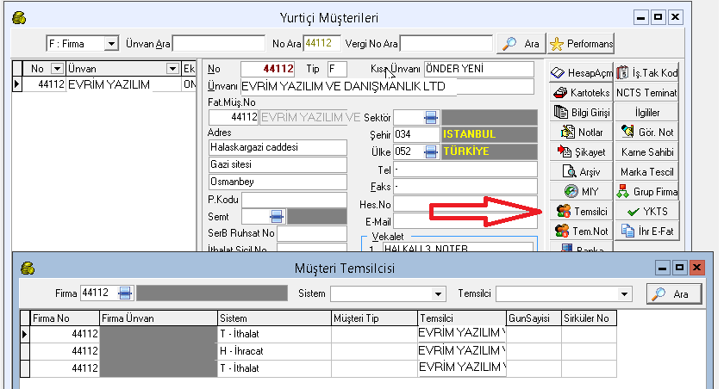
Task: Open Ülke lookup button
Action: 430,151
